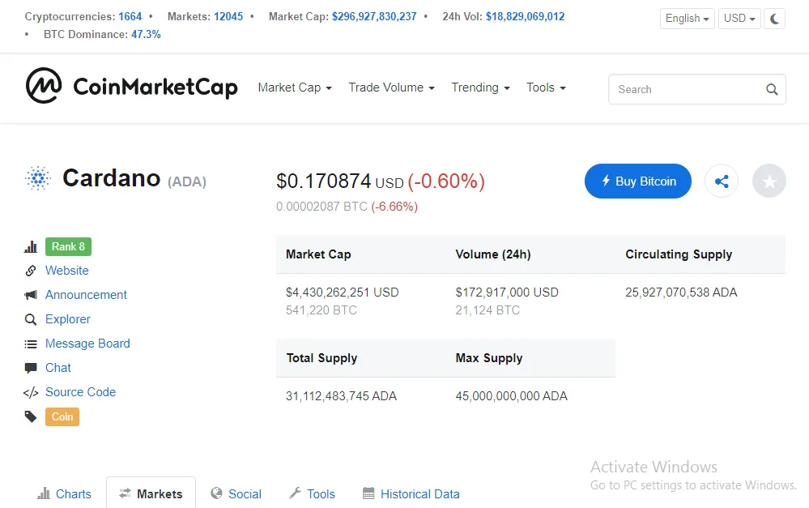The height and width of the screenshot is (508, 809).
Task: Click the Cryptocurrencies count 1664
Action: coord(130,16)
